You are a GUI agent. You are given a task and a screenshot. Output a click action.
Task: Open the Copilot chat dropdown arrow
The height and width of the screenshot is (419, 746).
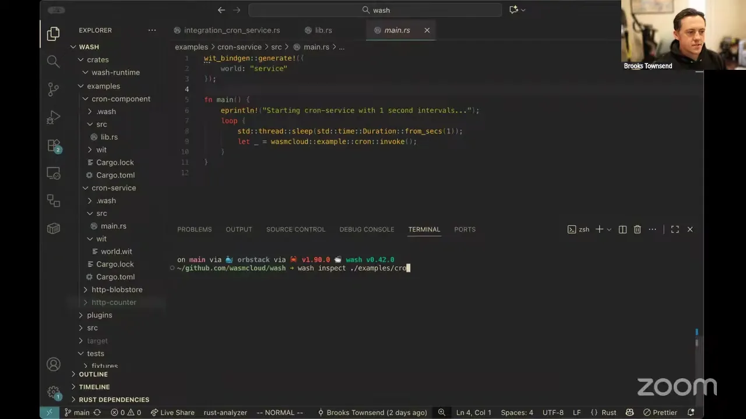(x=523, y=10)
